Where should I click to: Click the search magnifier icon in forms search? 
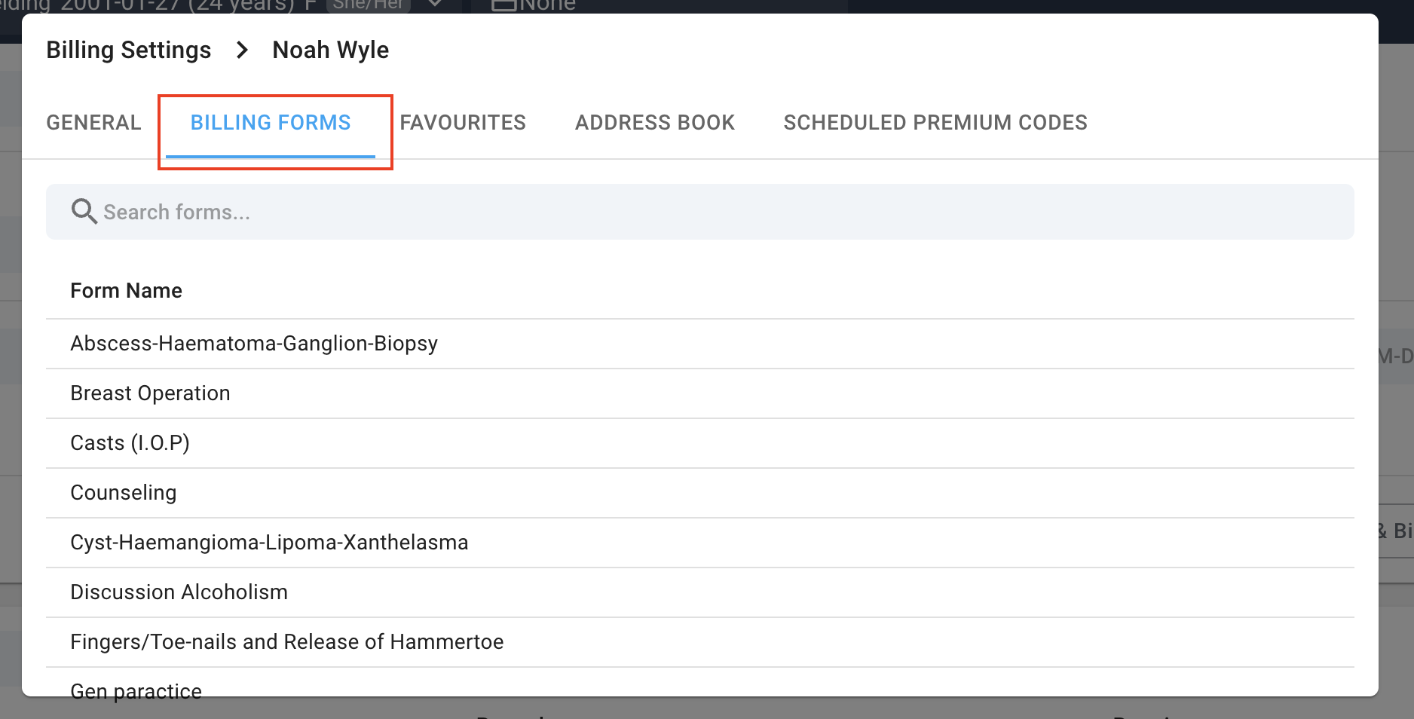(84, 212)
